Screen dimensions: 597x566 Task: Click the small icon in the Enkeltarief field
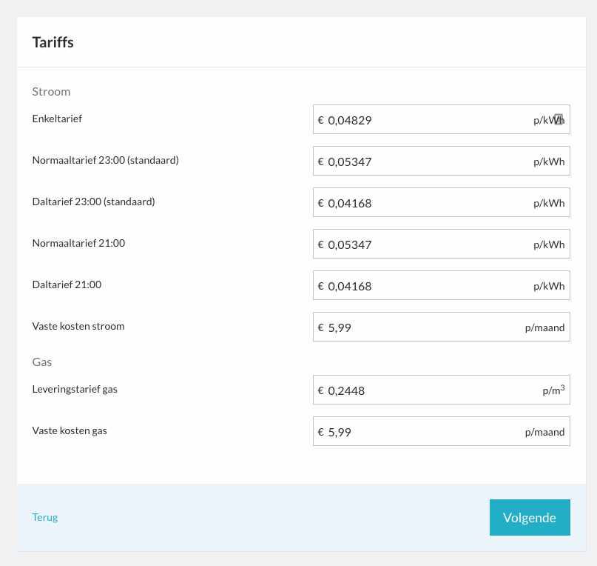[559, 119]
